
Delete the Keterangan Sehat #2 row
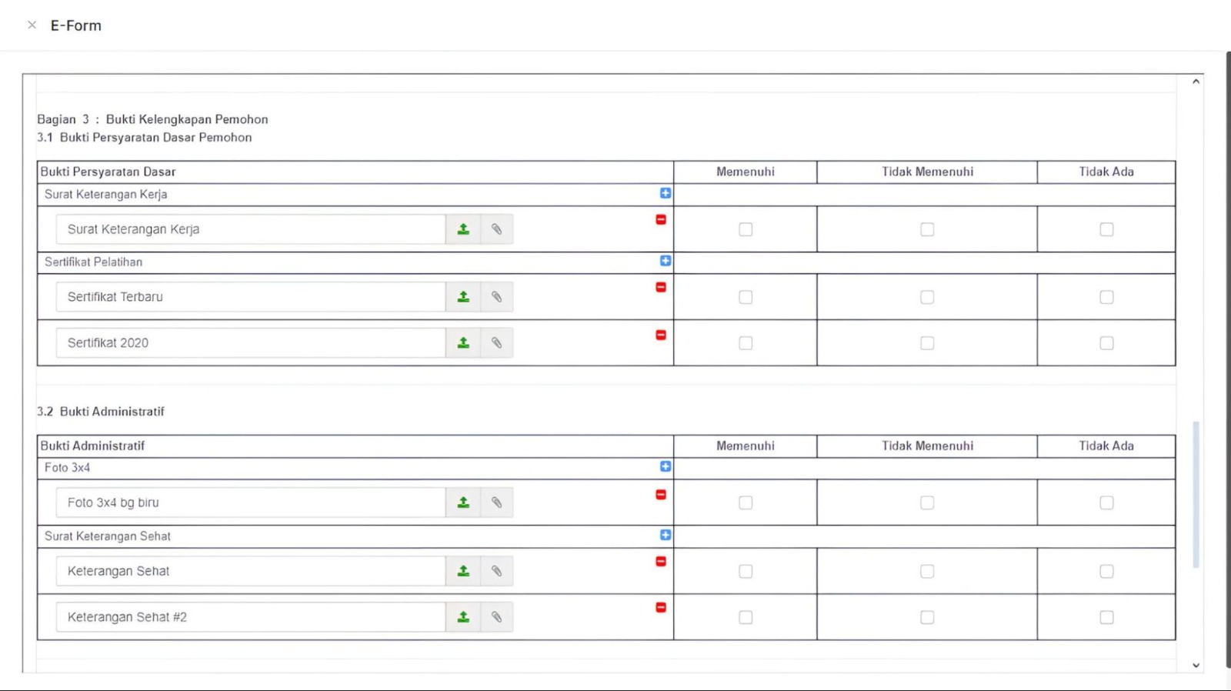661,607
